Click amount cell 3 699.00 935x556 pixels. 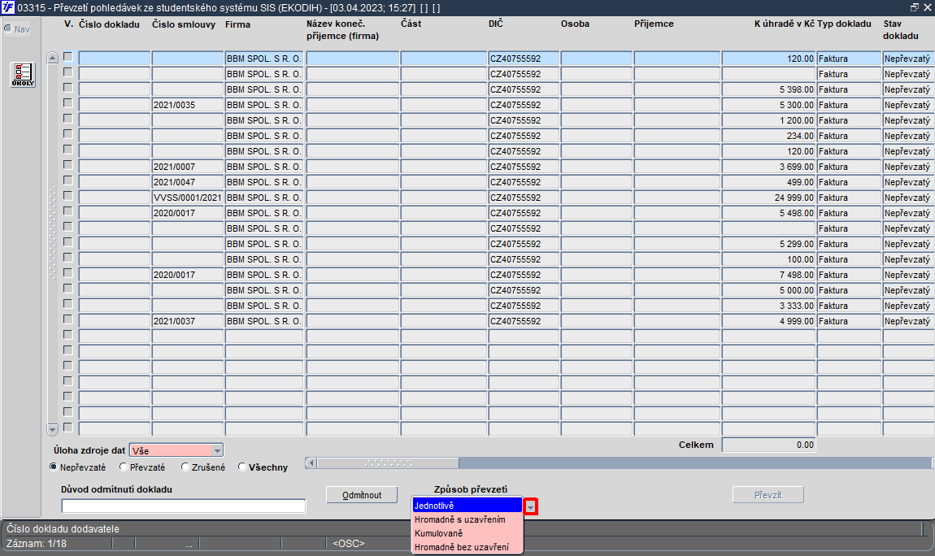pyautogui.click(x=768, y=167)
